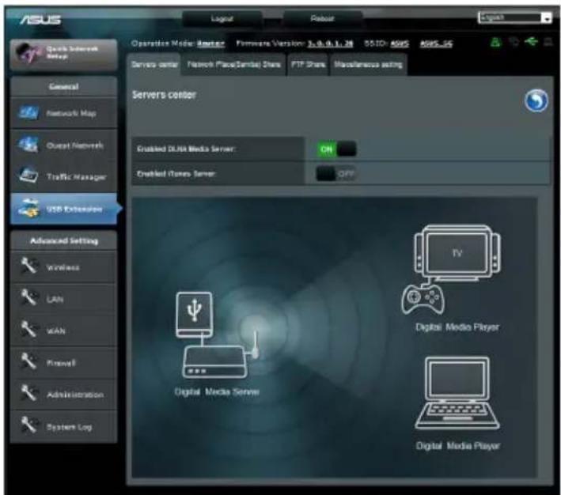The image size is (561, 495).
Task: Select the Guest Network sidebar icon
Action: 28,145
